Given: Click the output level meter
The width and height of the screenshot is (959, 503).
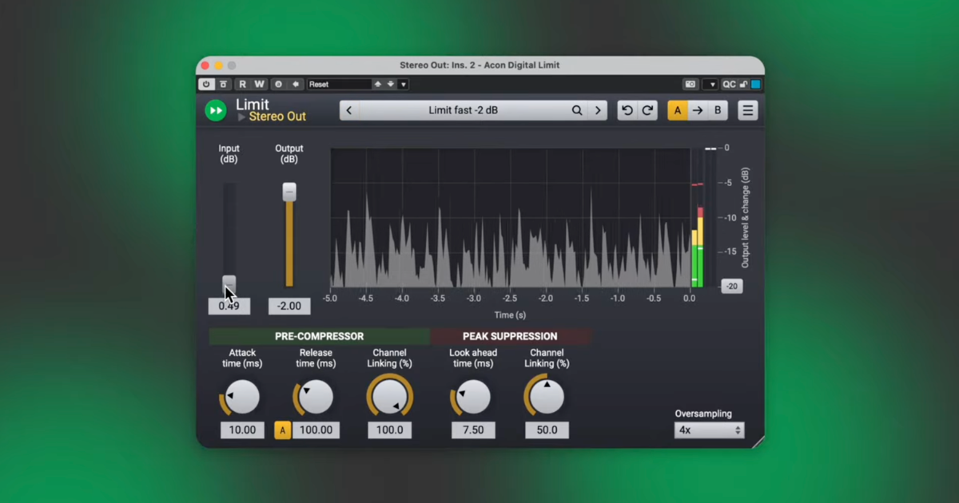Looking at the screenshot, I should tap(698, 217).
